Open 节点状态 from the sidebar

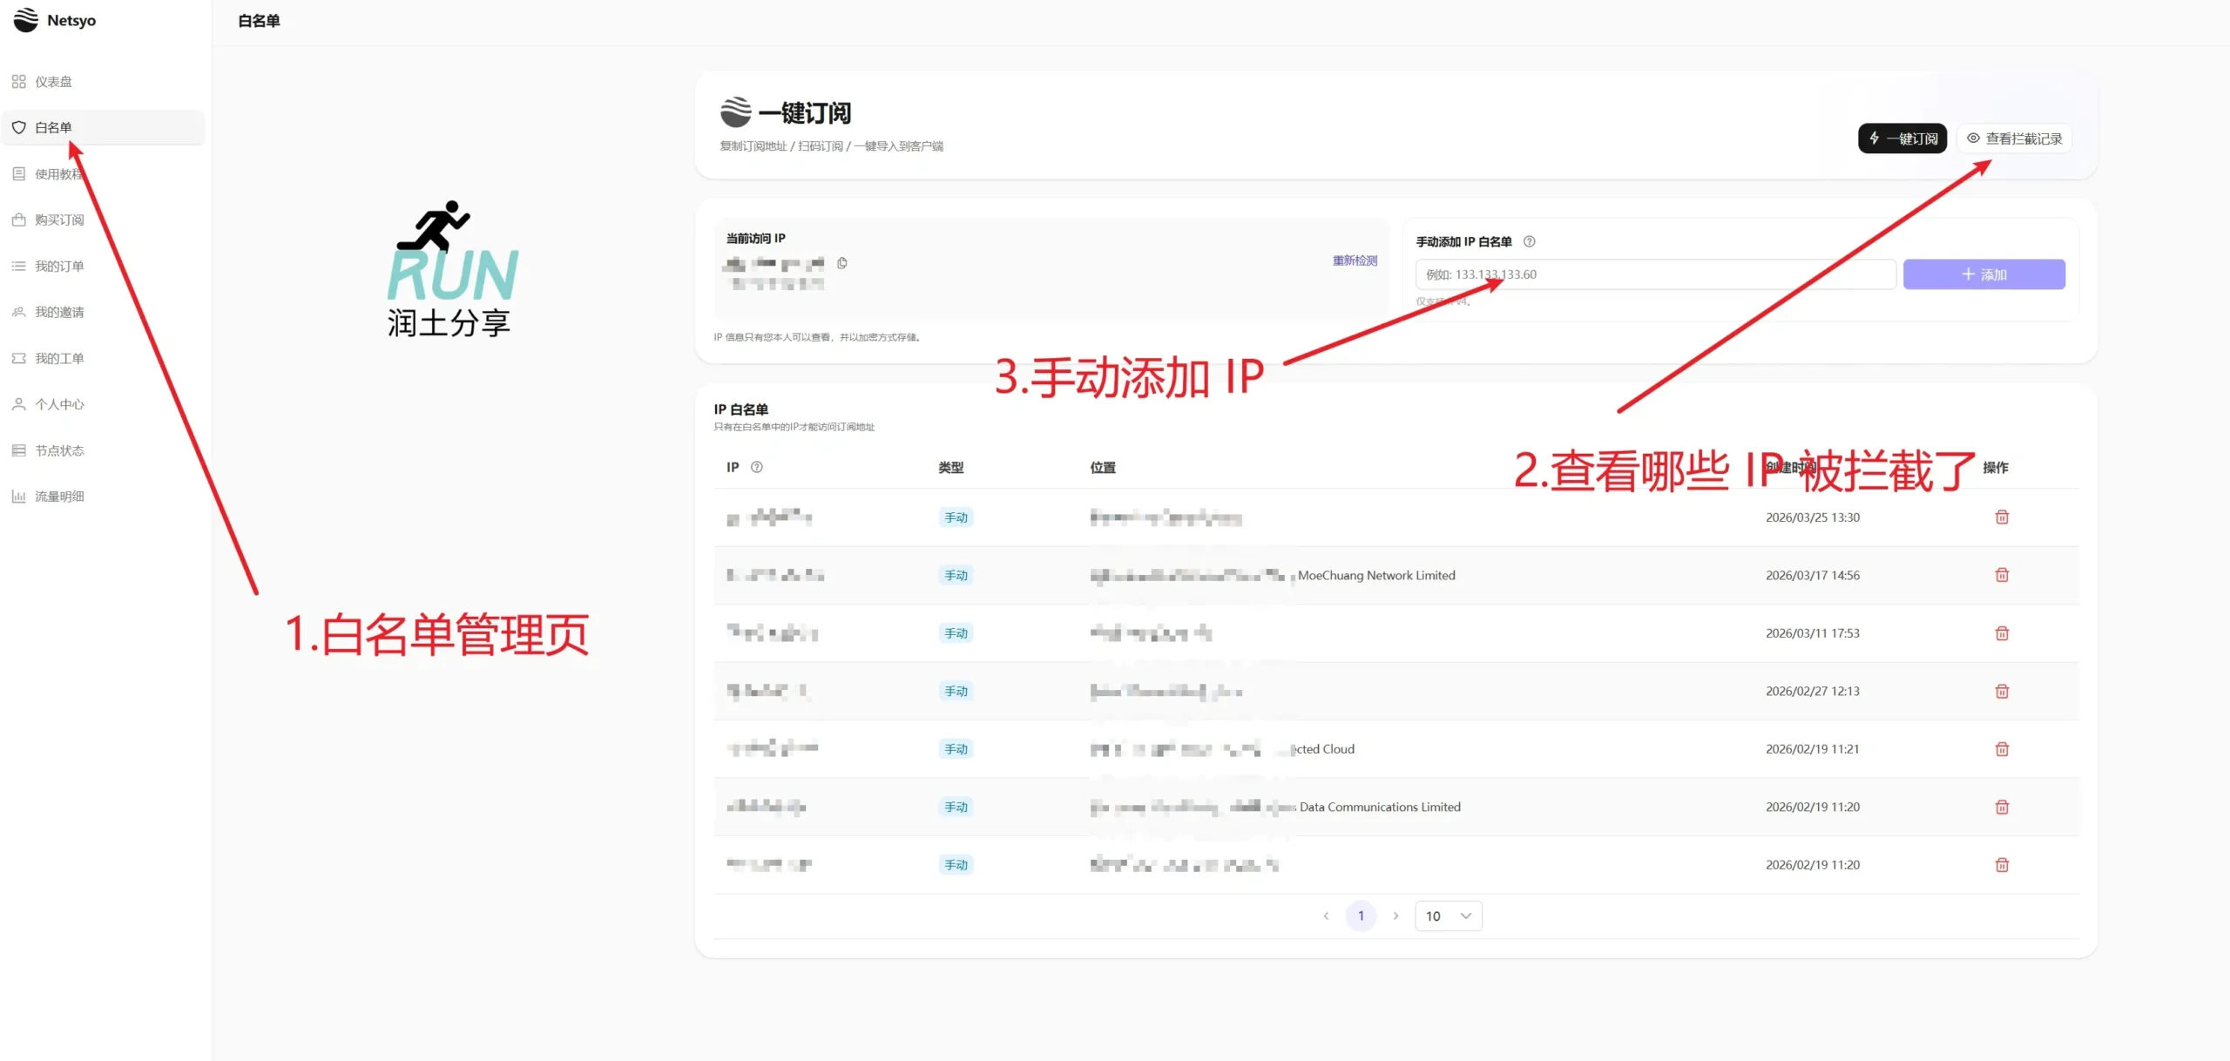pos(59,450)
